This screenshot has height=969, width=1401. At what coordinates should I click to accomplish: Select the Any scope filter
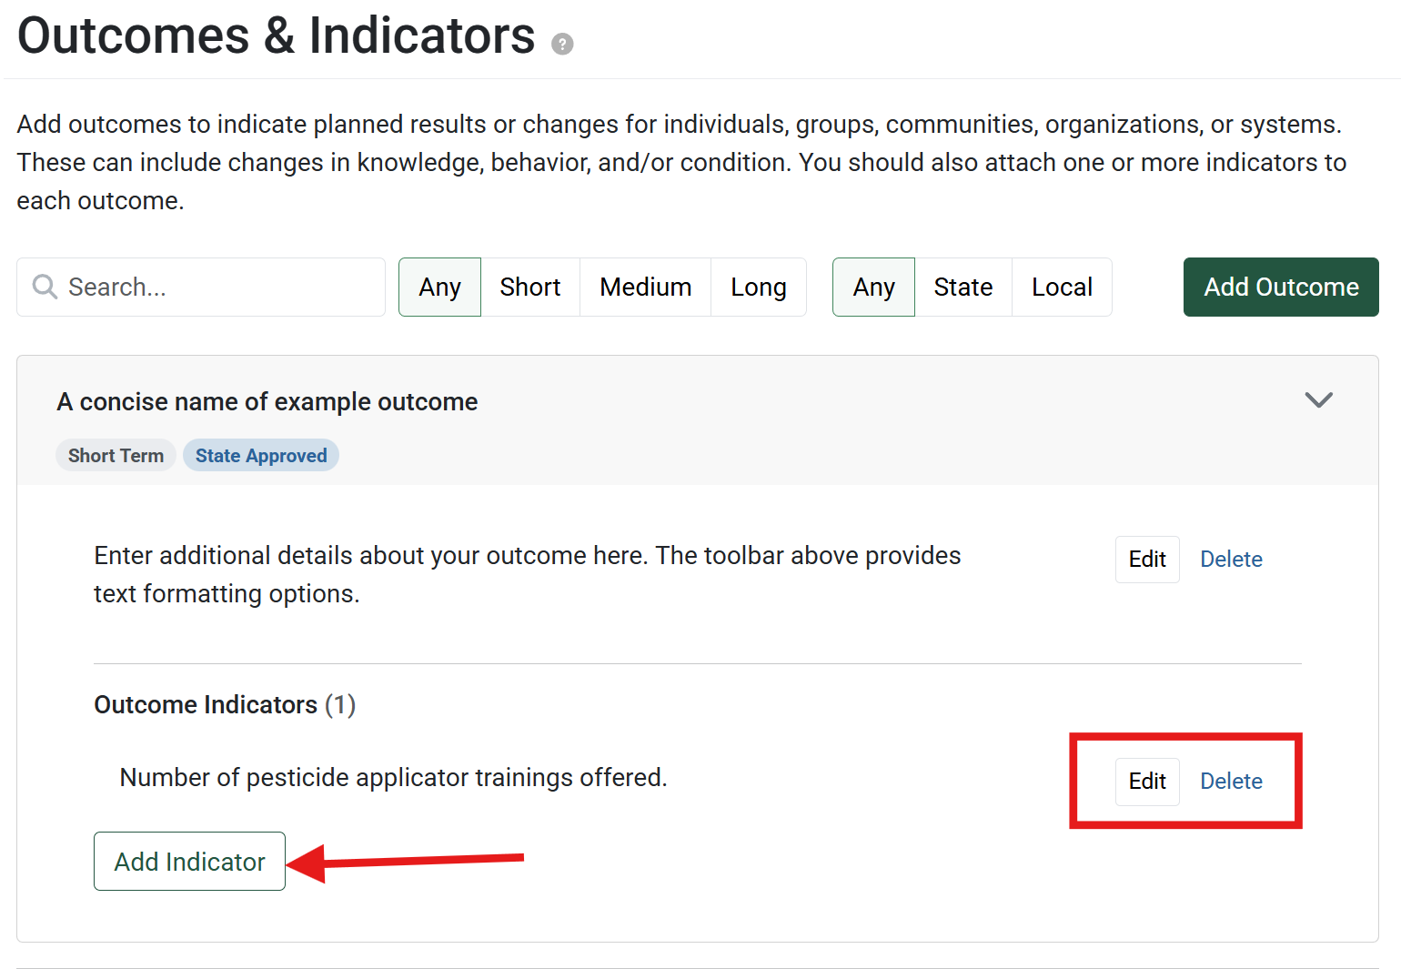[x=873, y=288]
